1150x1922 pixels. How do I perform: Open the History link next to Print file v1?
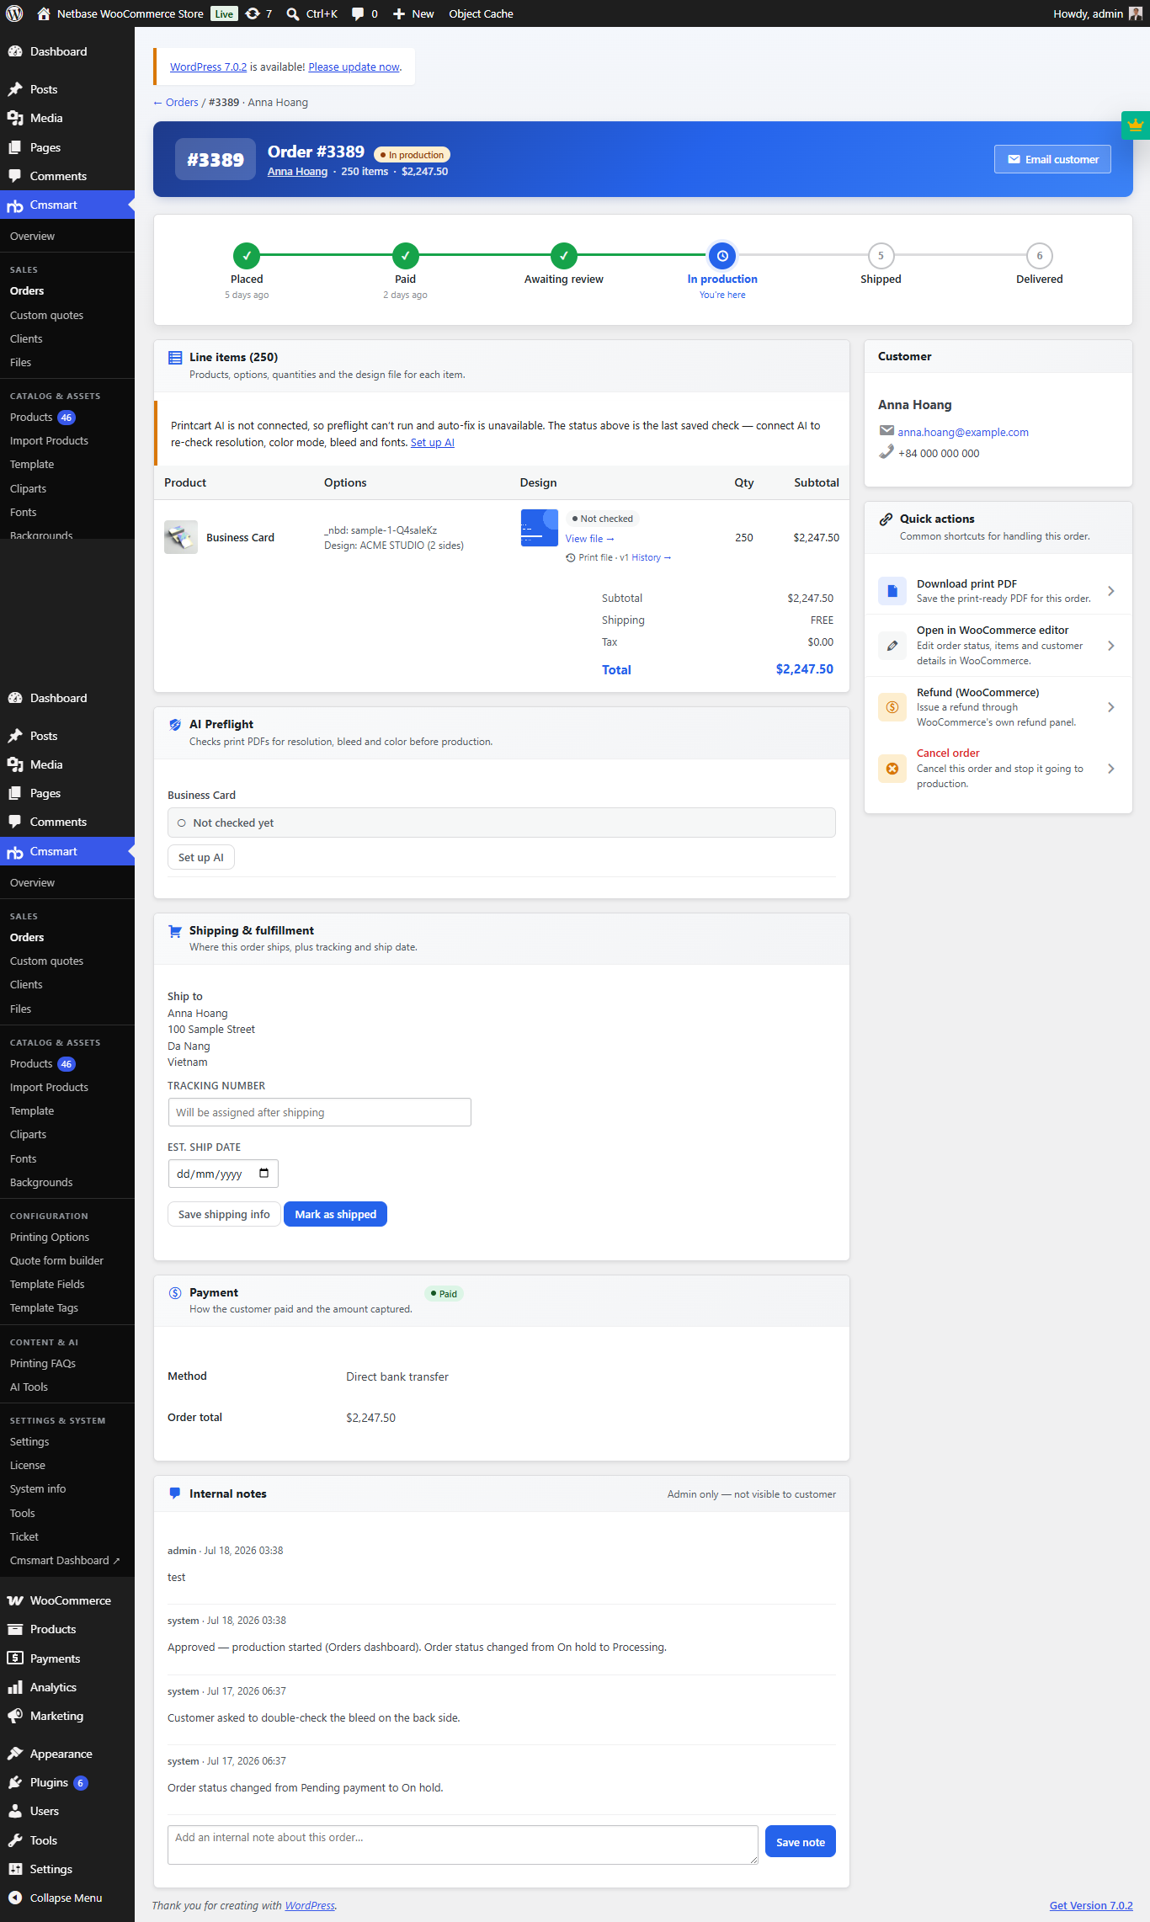click(651, 557)
